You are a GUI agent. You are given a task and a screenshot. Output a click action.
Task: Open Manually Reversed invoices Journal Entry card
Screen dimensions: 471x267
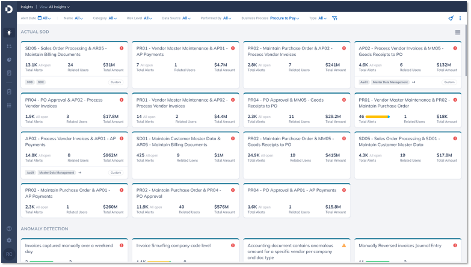(x=408, y=250)
